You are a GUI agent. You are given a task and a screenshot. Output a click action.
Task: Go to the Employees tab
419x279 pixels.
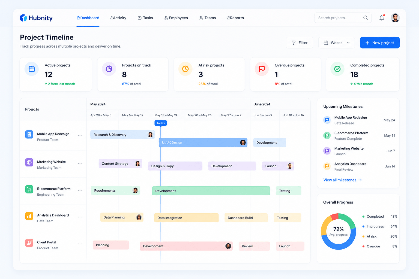pos(176,18)
